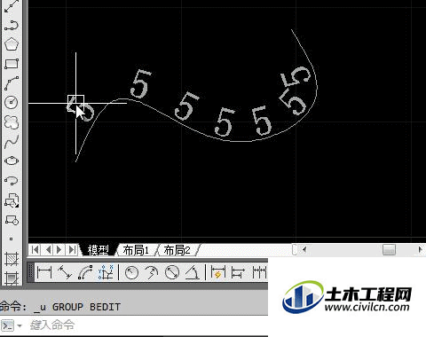Select the Polyline tool

point(12,25)
